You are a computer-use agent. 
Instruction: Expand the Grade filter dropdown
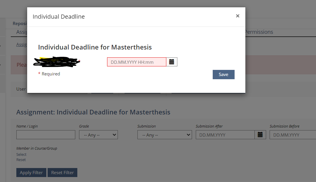pyautogui.click(x=98, y=135)
